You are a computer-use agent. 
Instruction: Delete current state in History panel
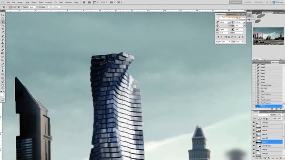pos(281,109)
